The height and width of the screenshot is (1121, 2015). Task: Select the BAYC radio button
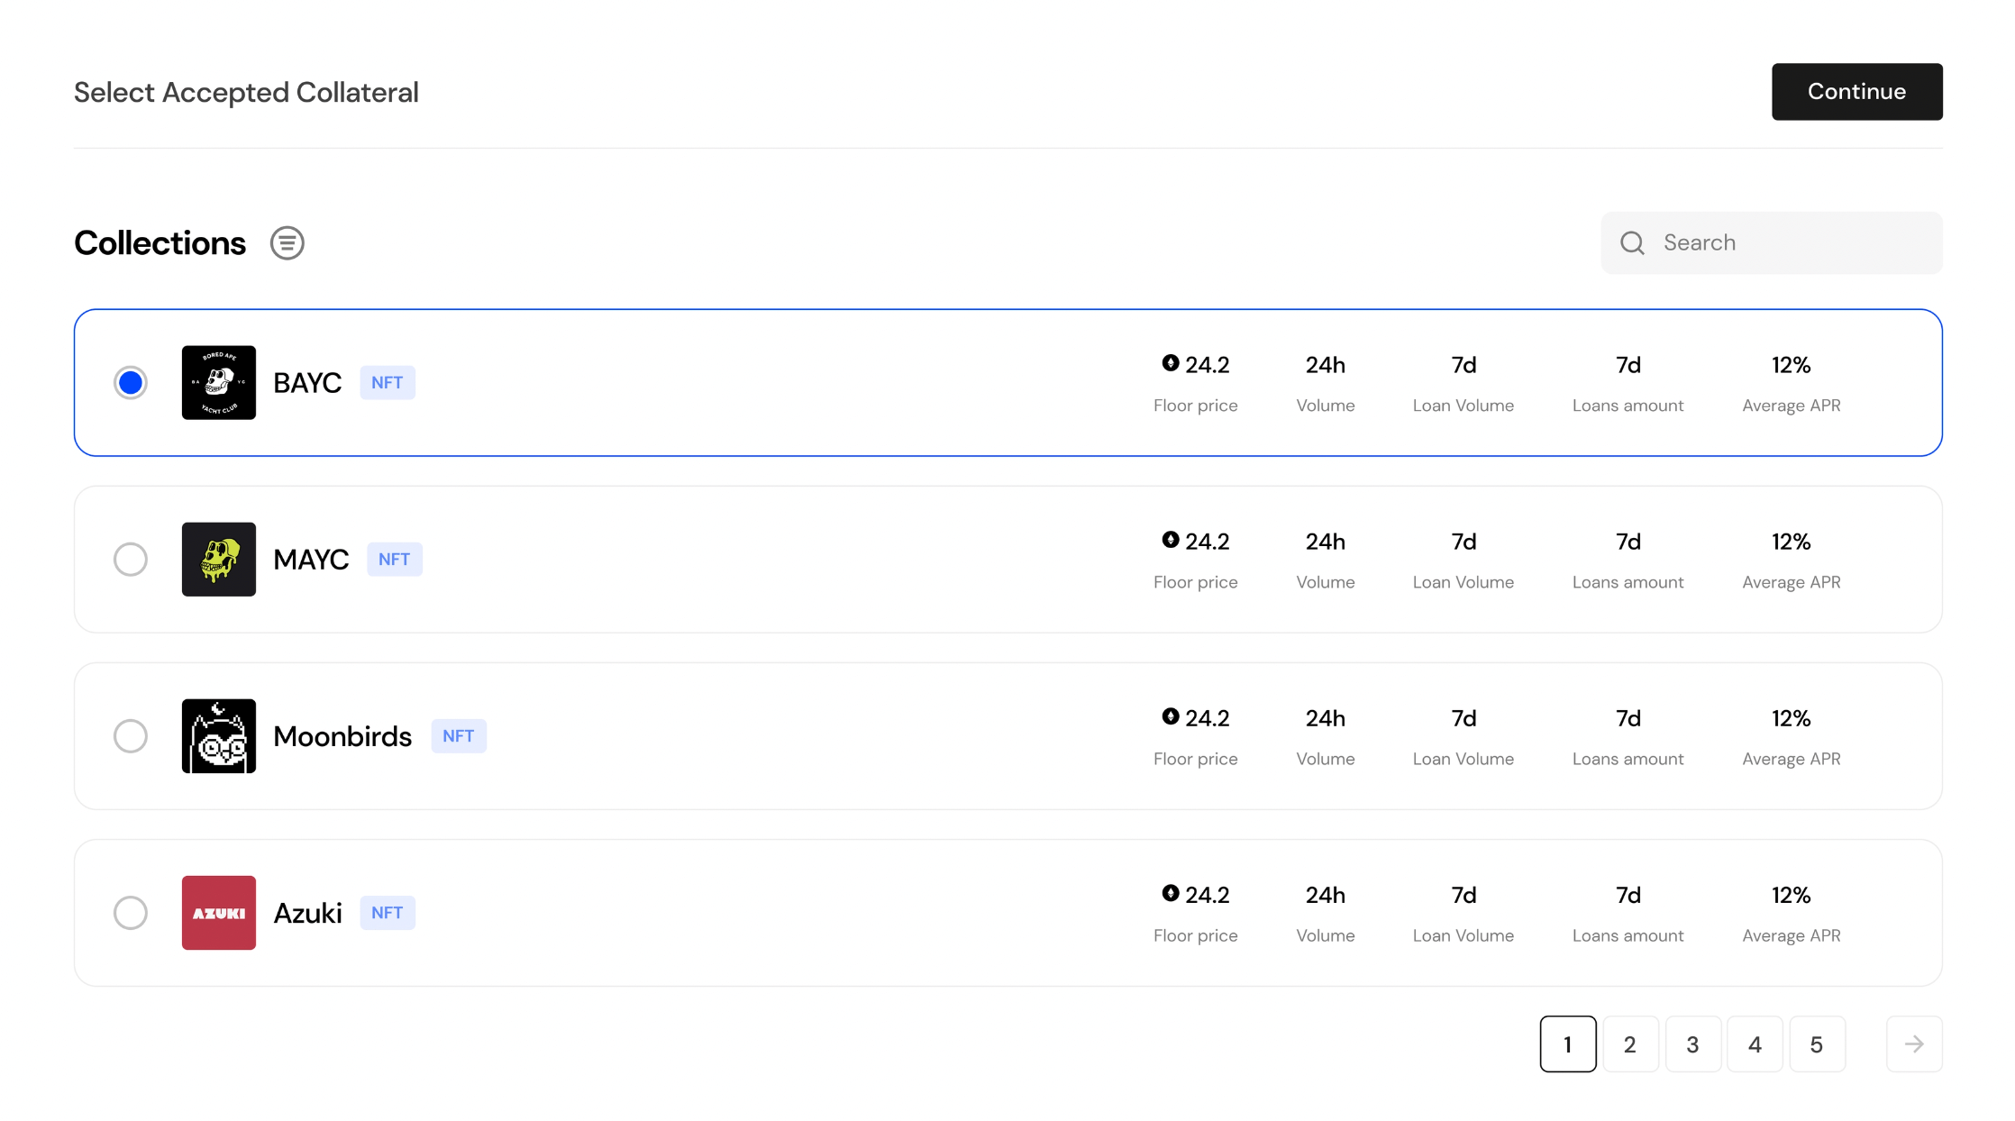tap(131, 383)
